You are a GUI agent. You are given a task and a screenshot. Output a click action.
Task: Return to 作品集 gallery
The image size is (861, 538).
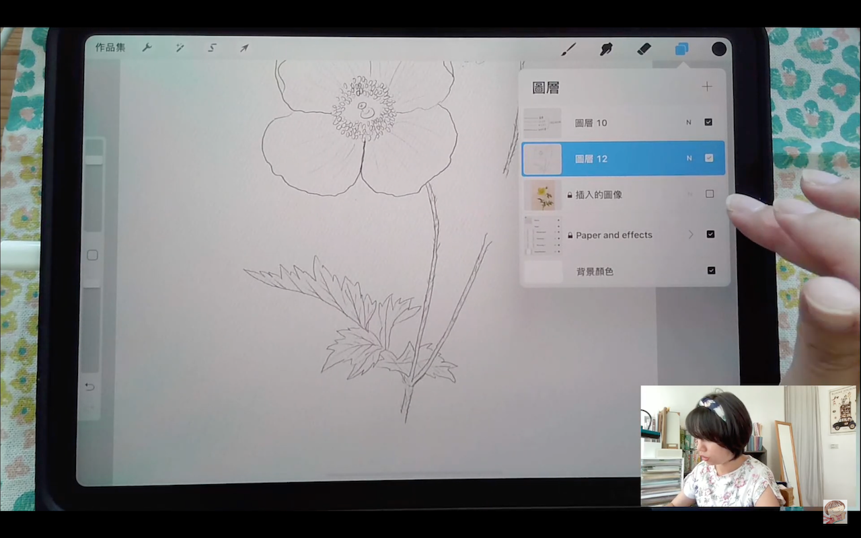pyautogui.click(x=110, y=48)
